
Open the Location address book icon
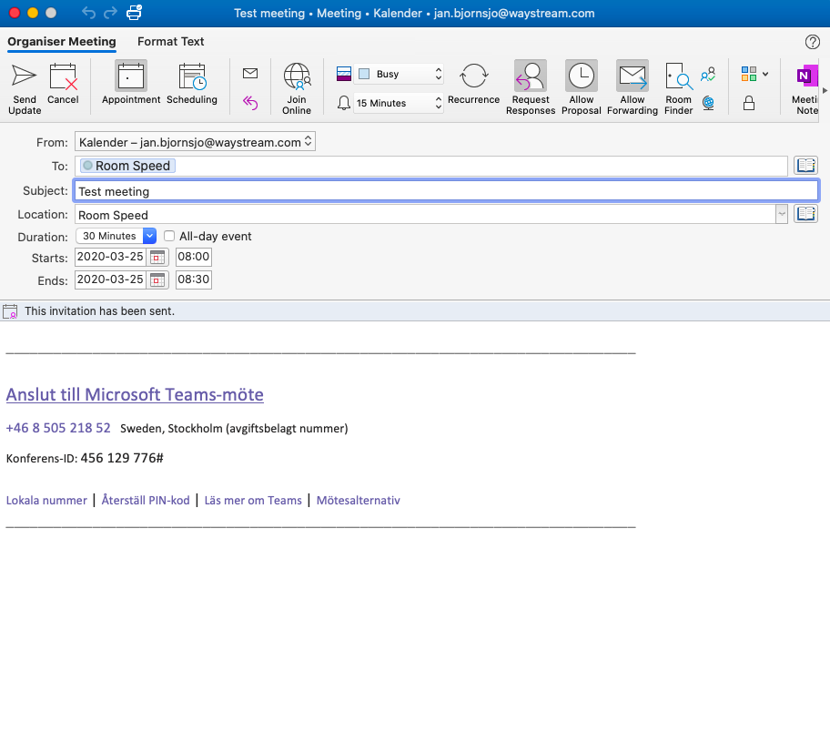tap(805, 214)
